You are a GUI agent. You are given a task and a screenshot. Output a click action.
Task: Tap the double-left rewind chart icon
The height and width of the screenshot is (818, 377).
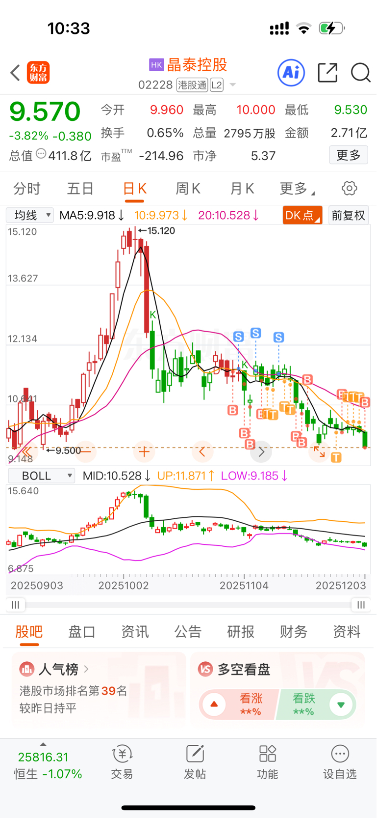coord(27,451)
